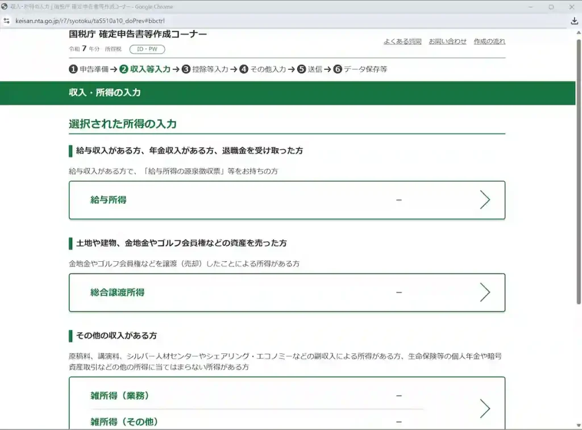The image size is (582, 430).
Task: View the 作成の流れ link
Action: [489, 41]
